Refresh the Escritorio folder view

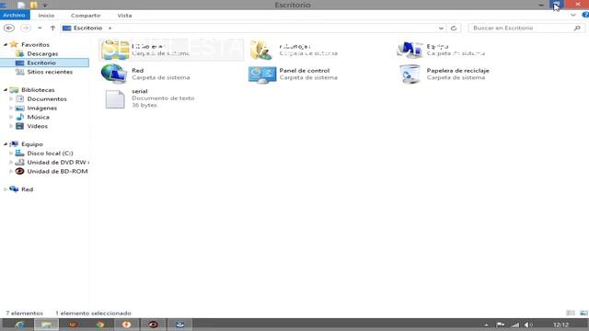454,29
